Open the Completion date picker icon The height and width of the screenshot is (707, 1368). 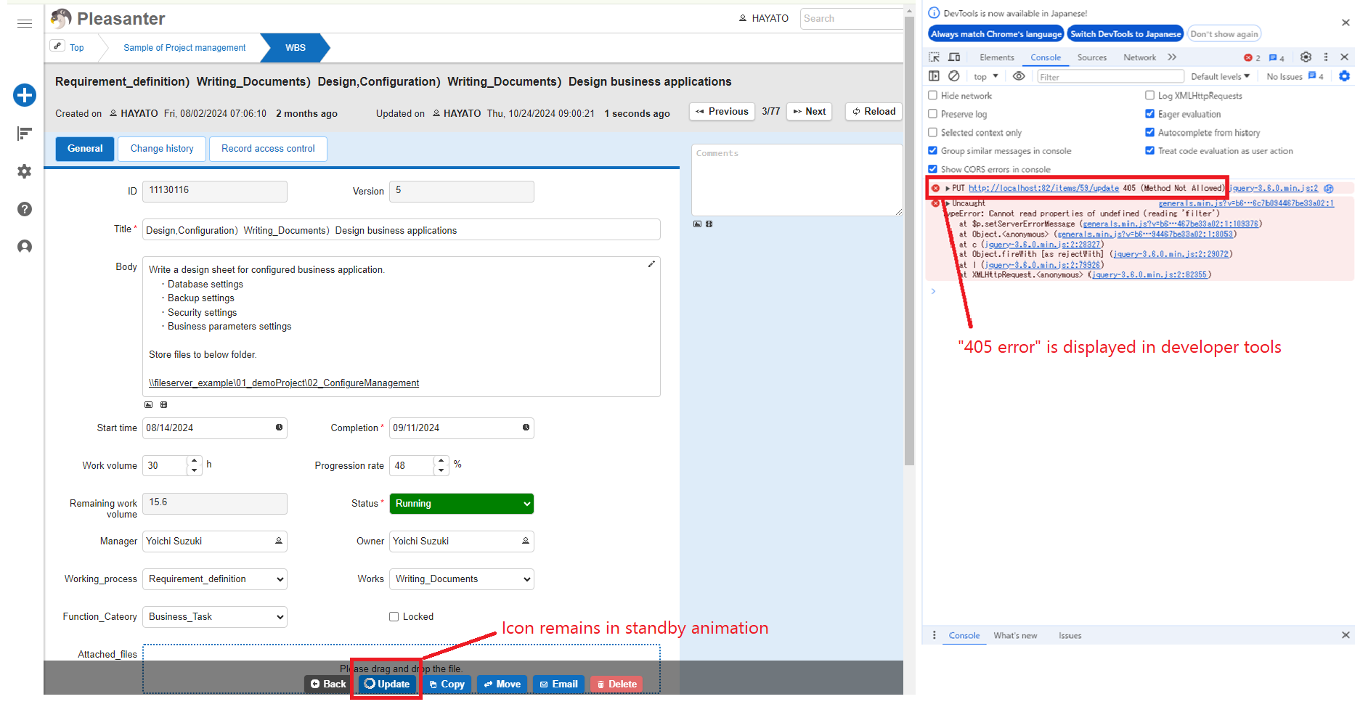526,428
